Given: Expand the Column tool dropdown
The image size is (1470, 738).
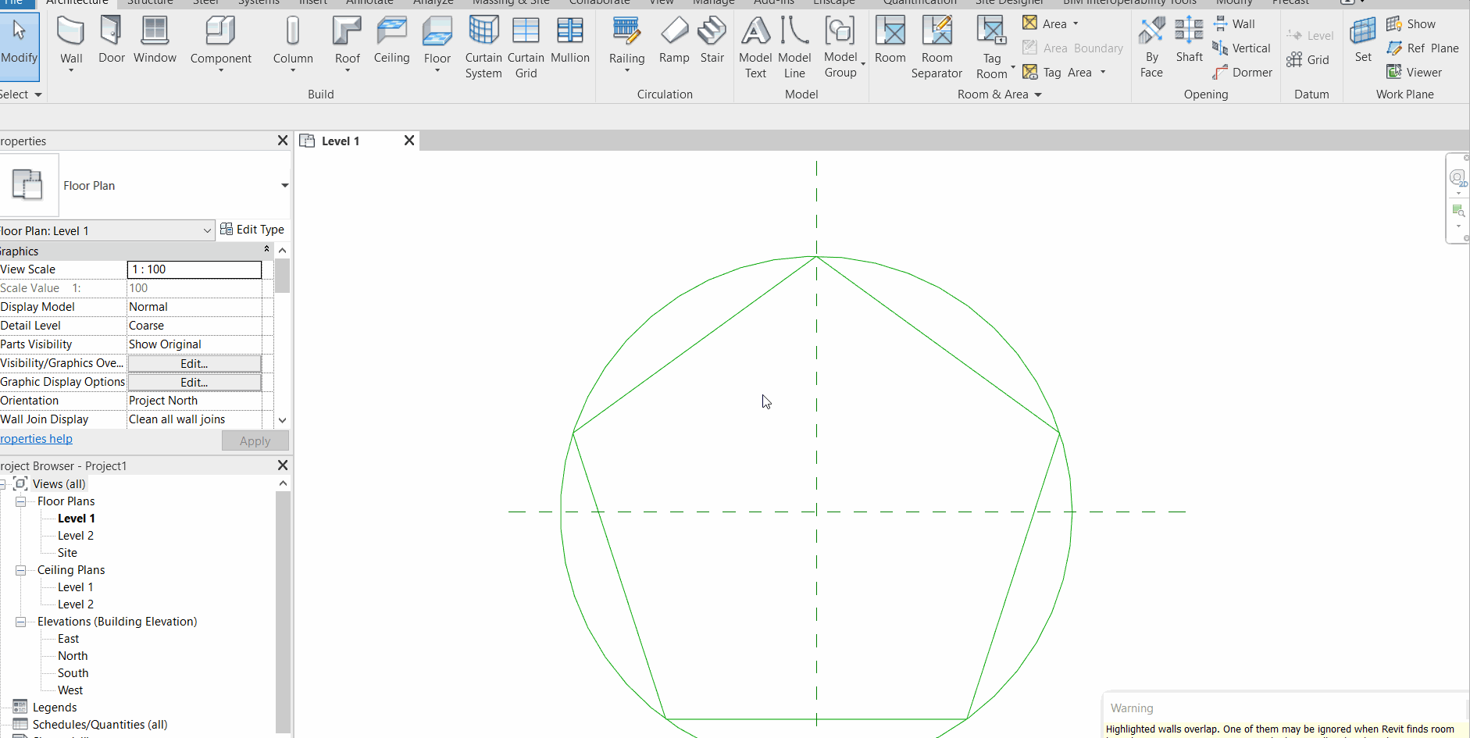Looking at the screenshot, I should (293, 72).
